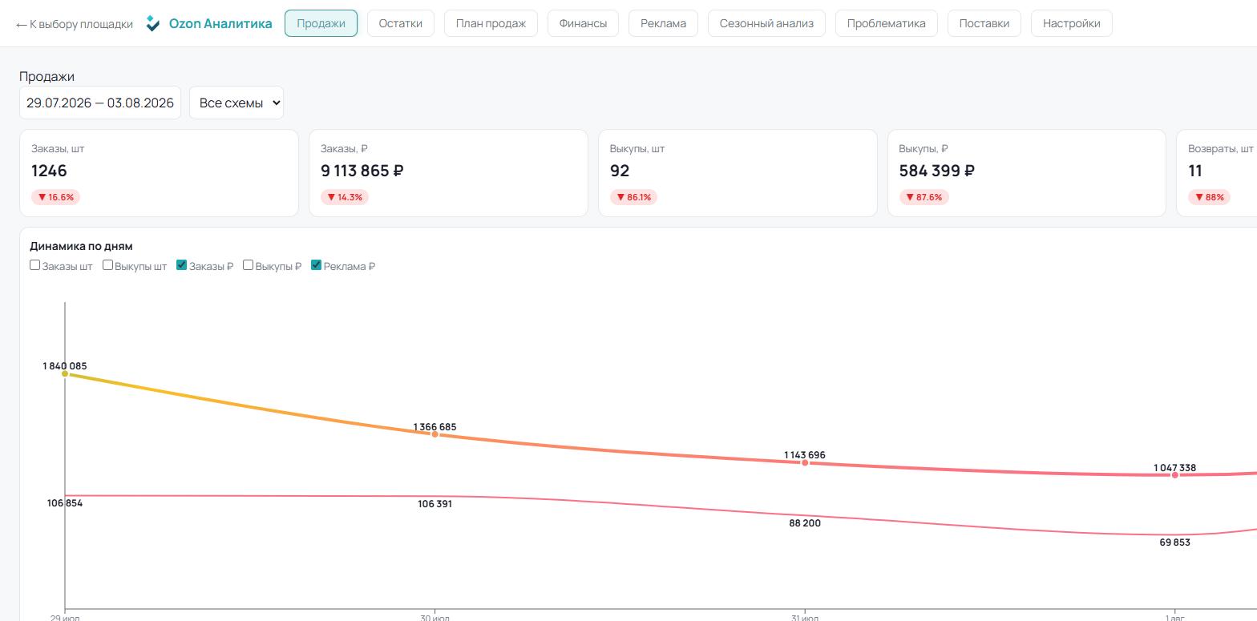Viewport: 1257px width, 621px height.
Task: Click the chart point labeled 1 366 685
Action: (x=435, y=434)
